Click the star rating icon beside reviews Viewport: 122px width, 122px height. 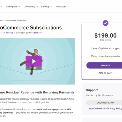point(2,33)
